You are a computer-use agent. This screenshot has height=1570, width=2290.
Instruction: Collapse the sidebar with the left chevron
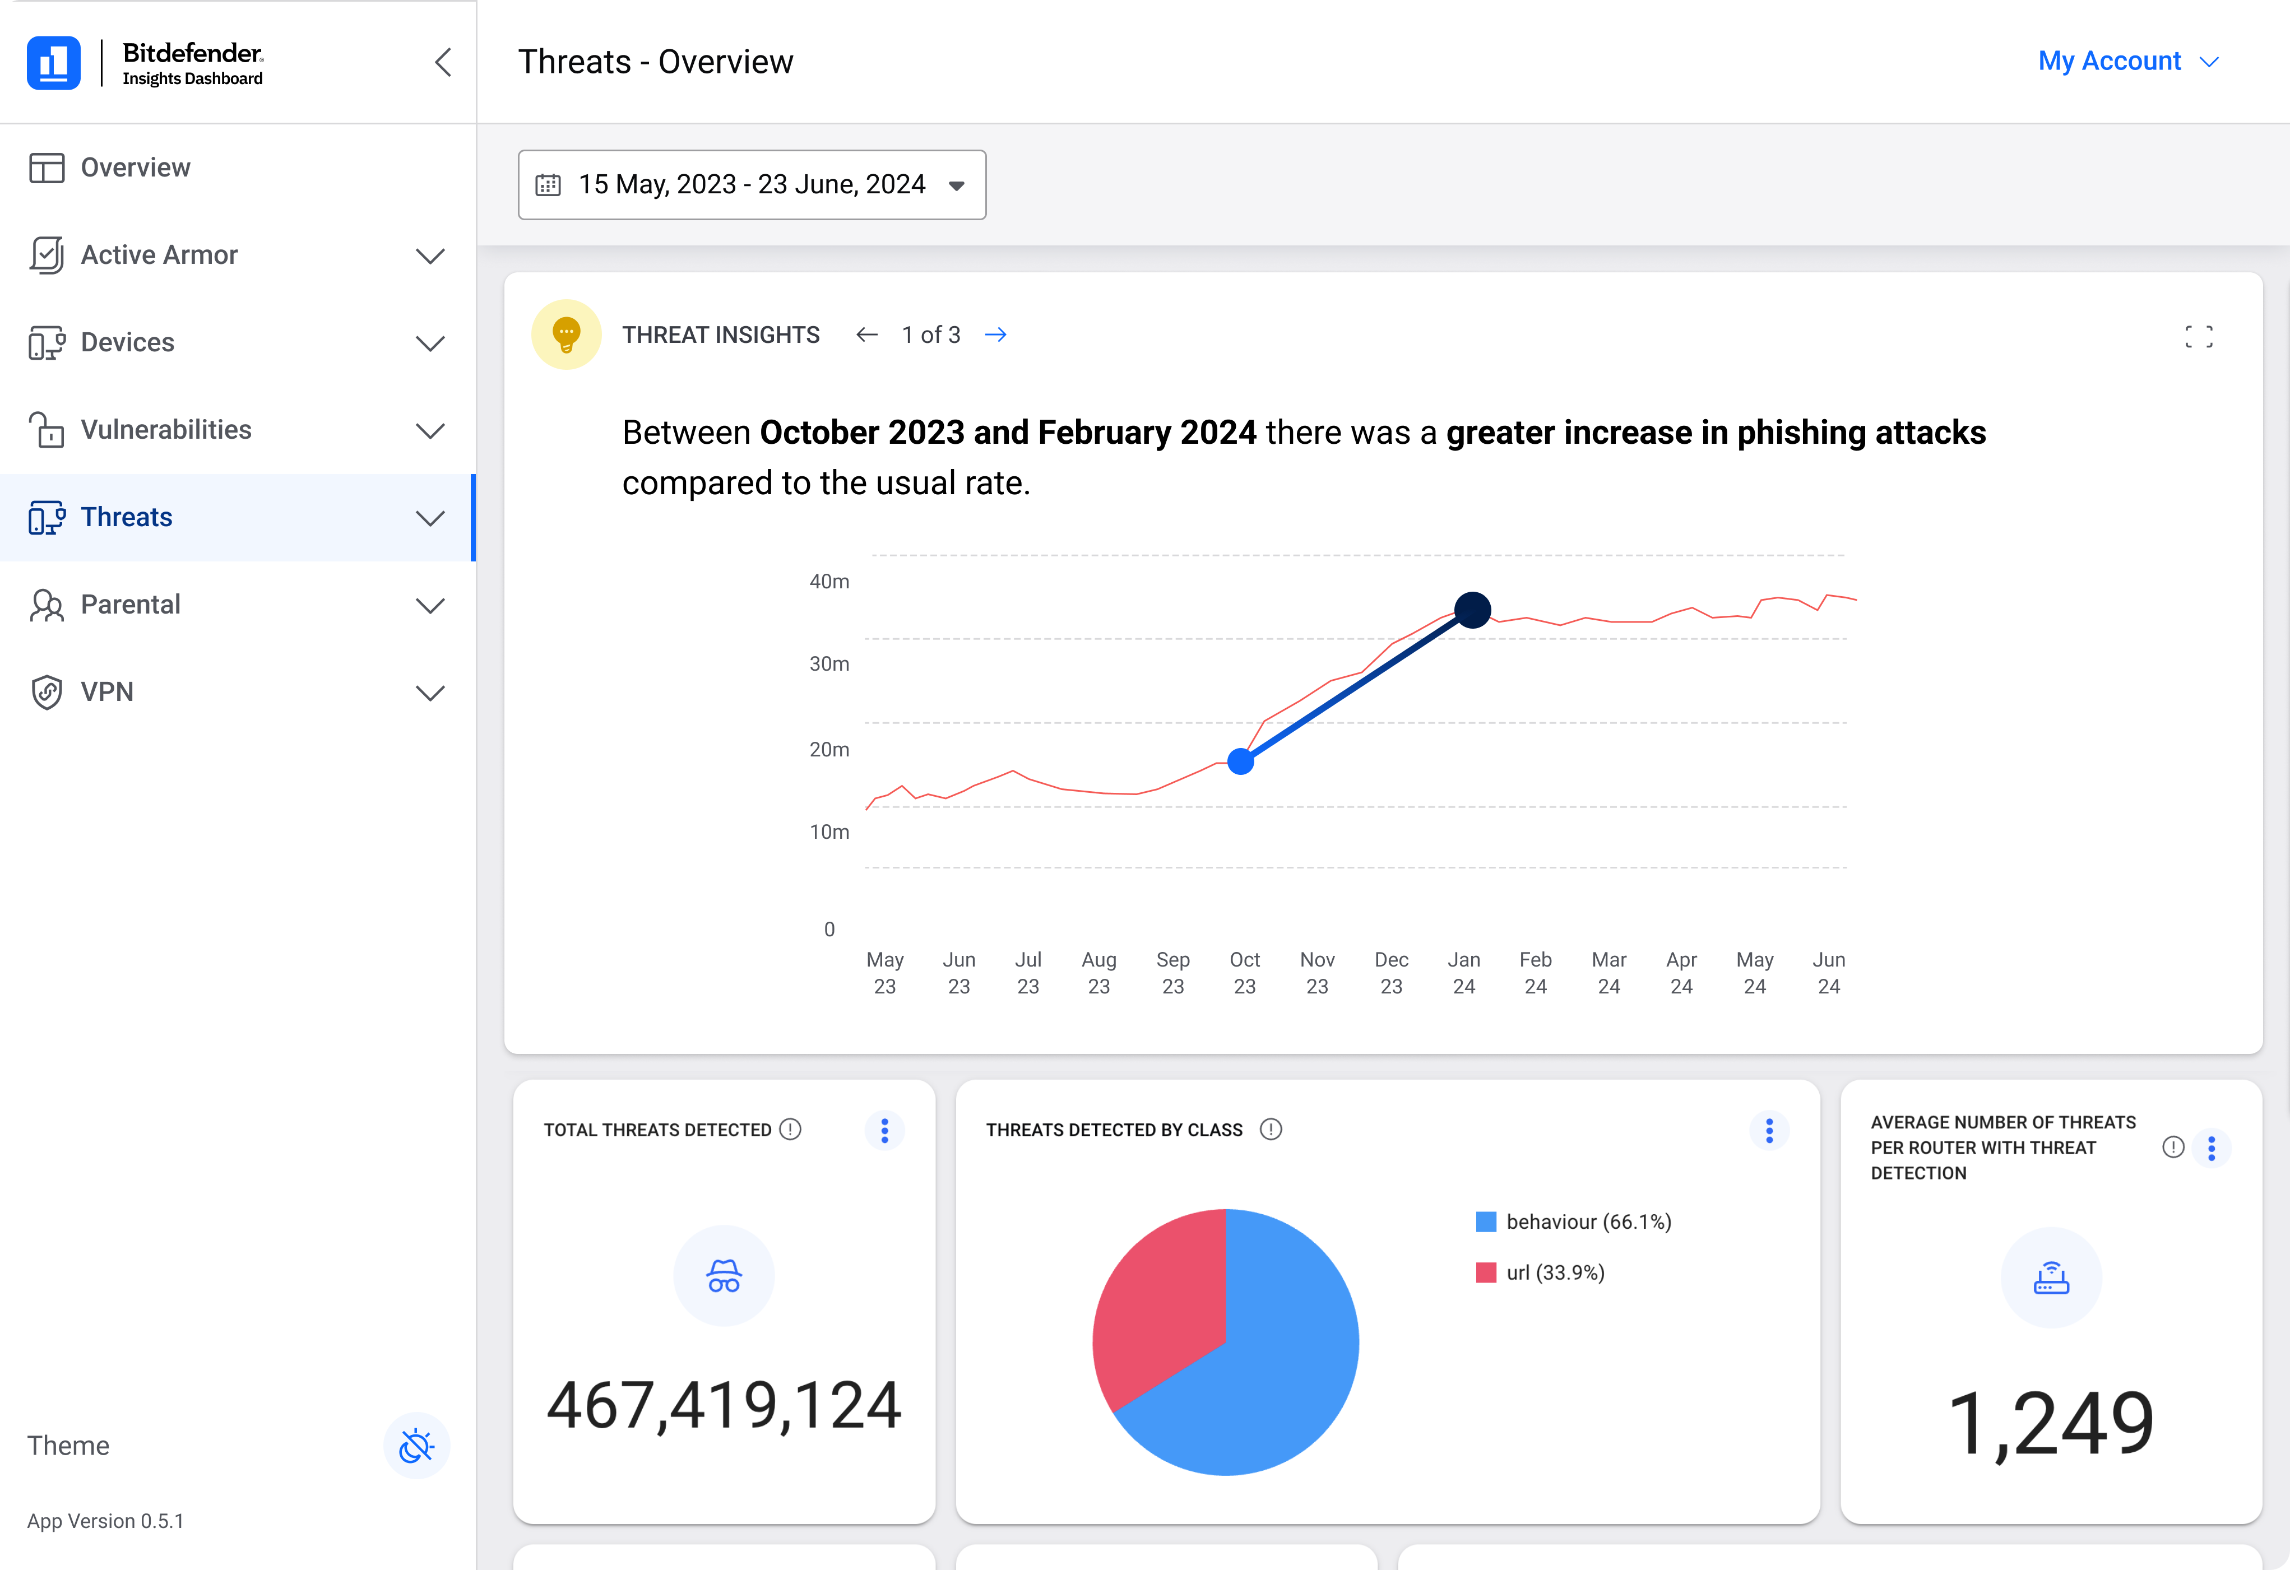tap(443, 62)
